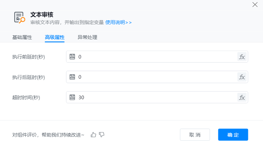The image size is (263, 147).
Task: Switch to the 基础属性 tab
Action: tap(22, 37)
